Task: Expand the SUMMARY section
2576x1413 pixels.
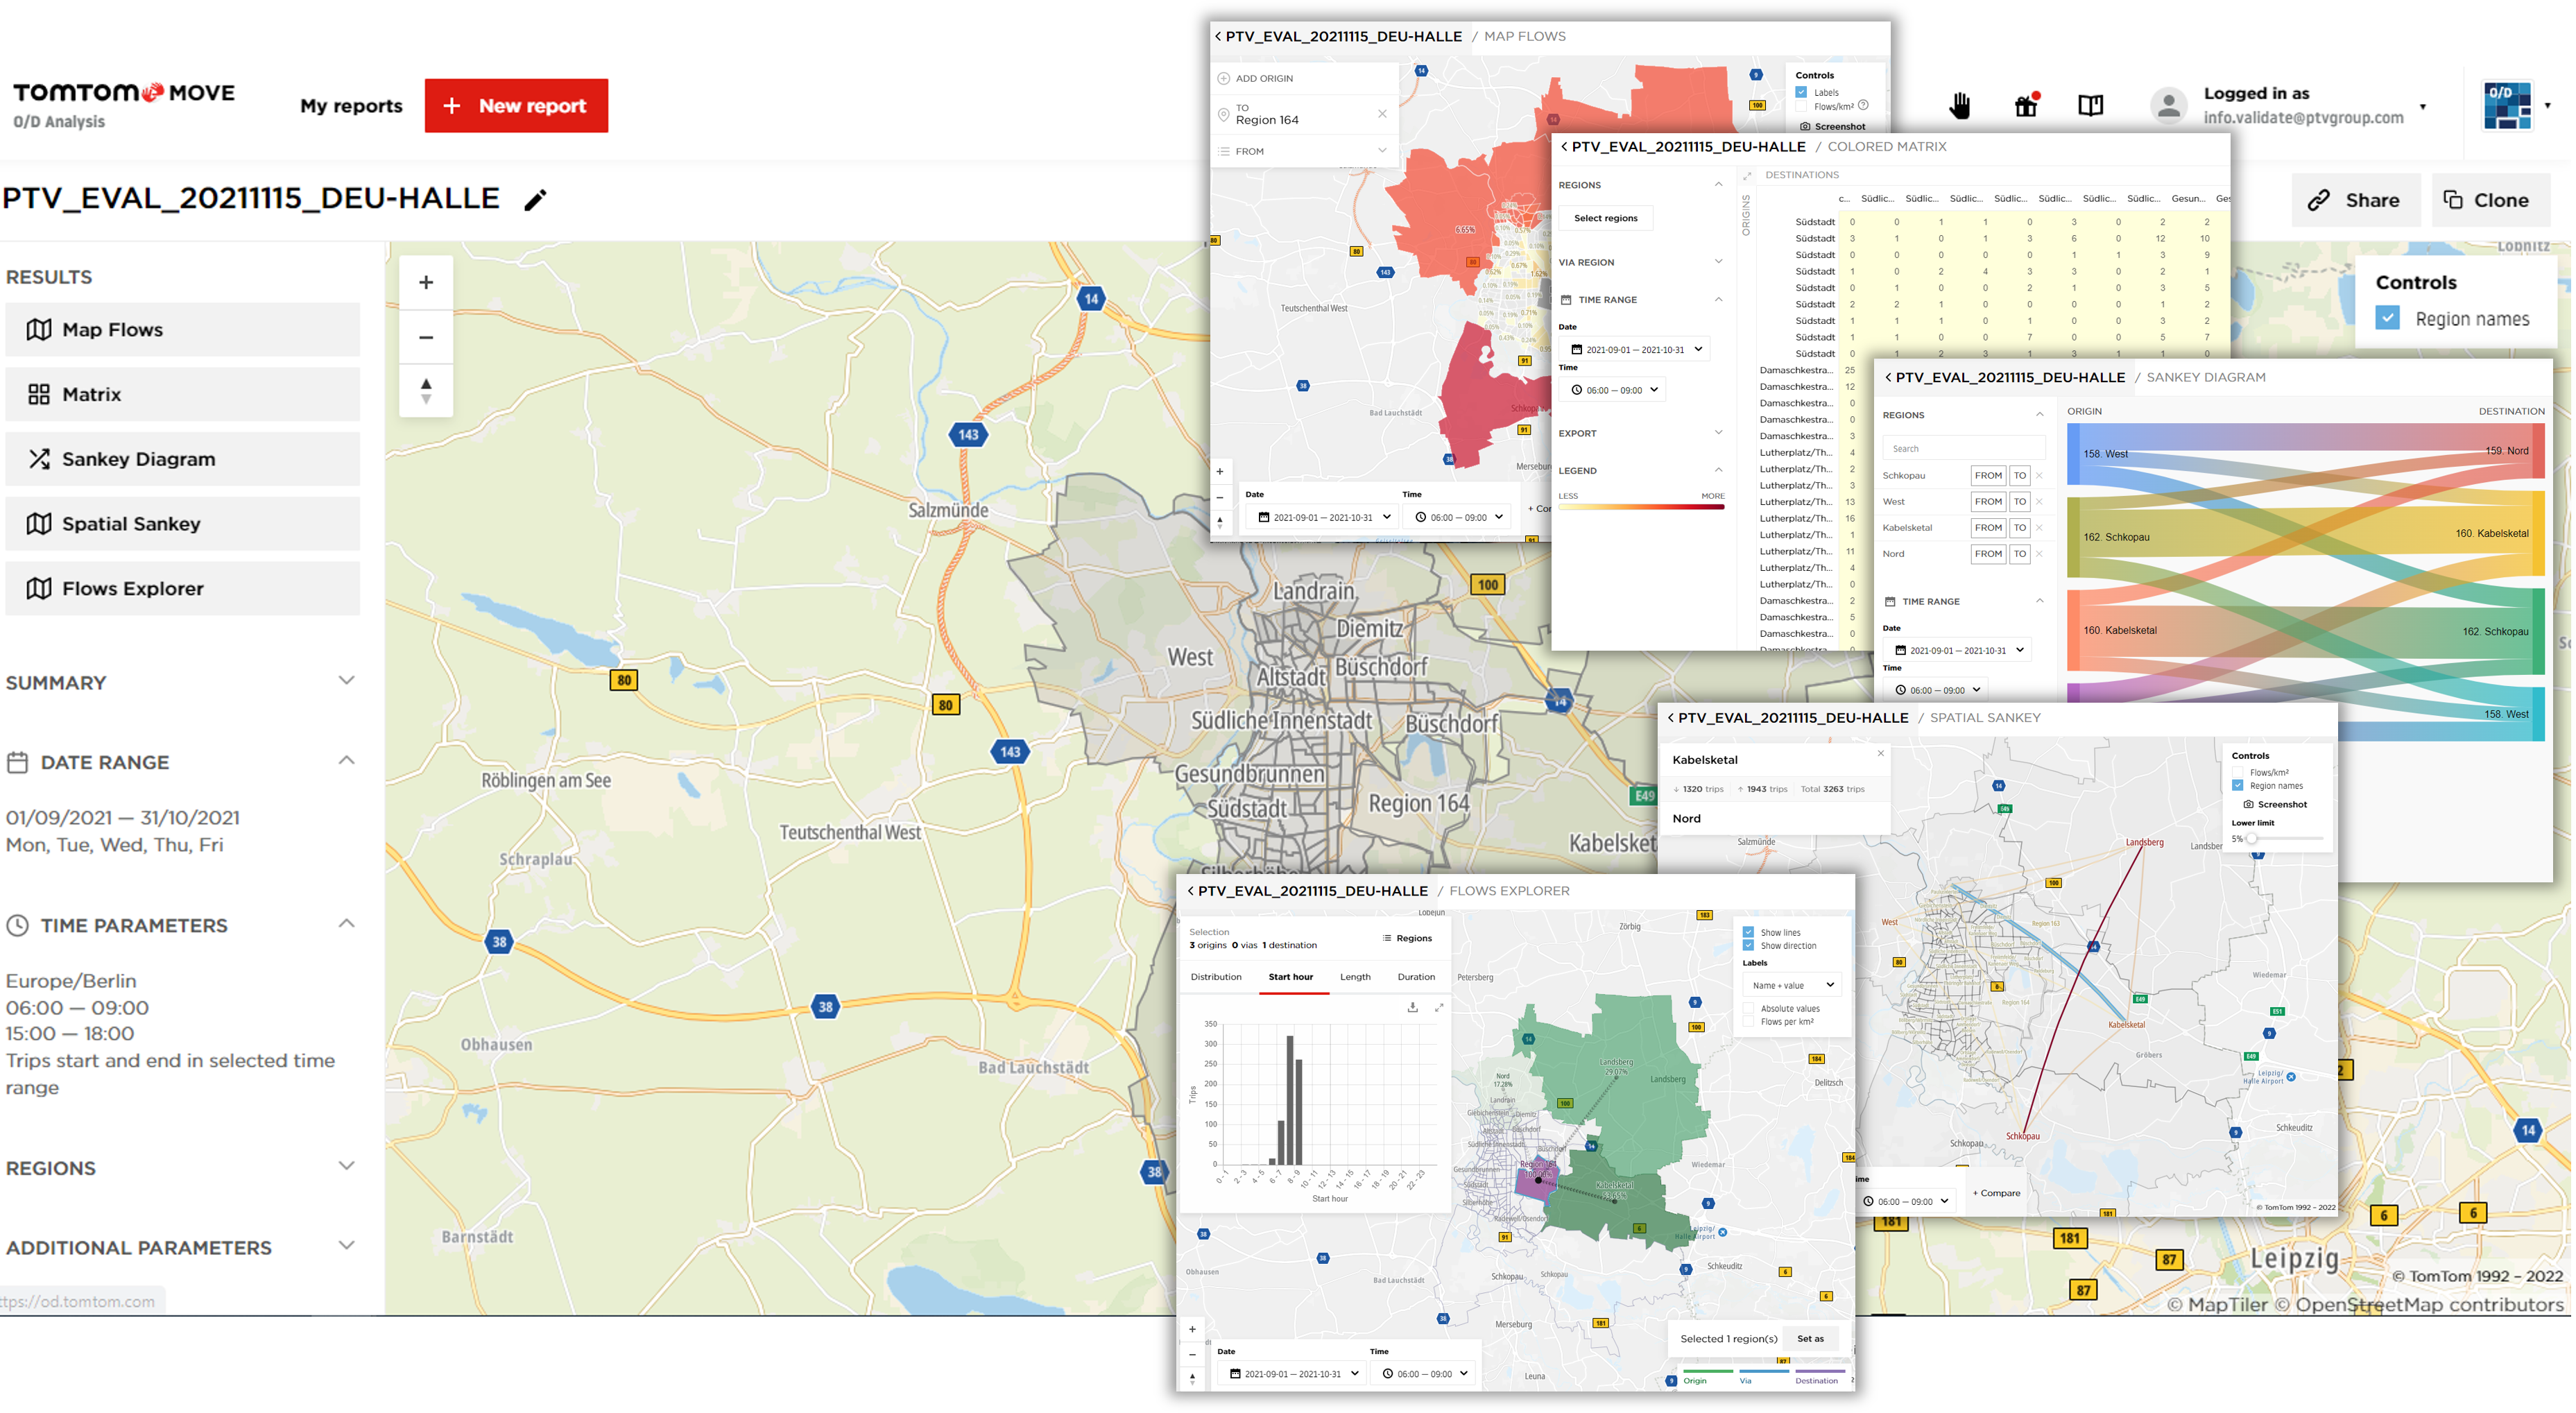Action: point(346,681)
